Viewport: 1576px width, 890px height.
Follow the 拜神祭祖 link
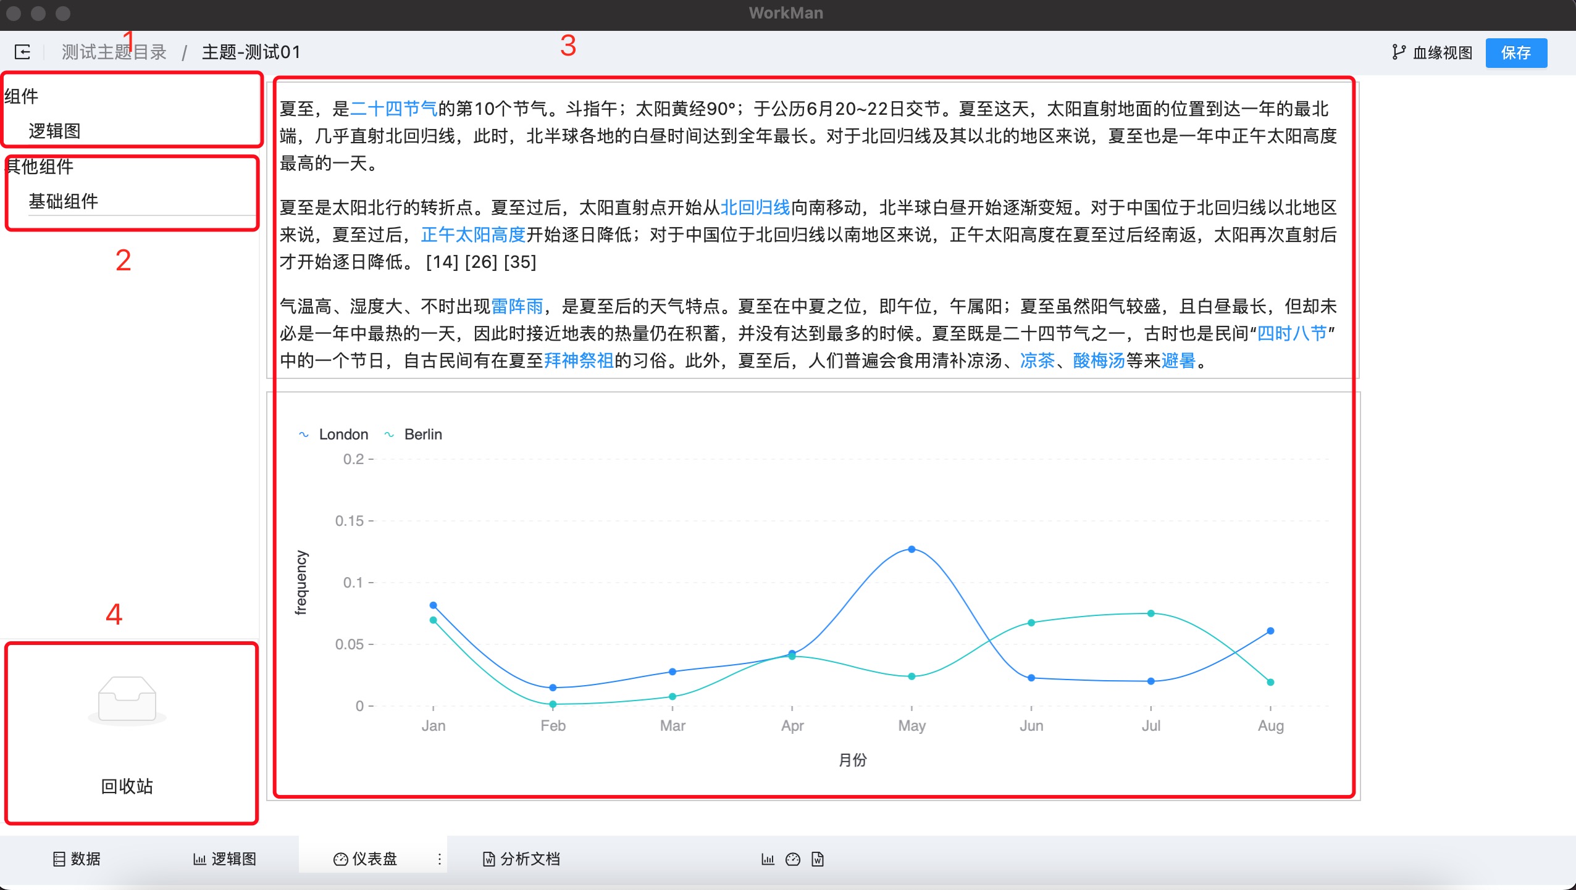(x=579, y=360)
